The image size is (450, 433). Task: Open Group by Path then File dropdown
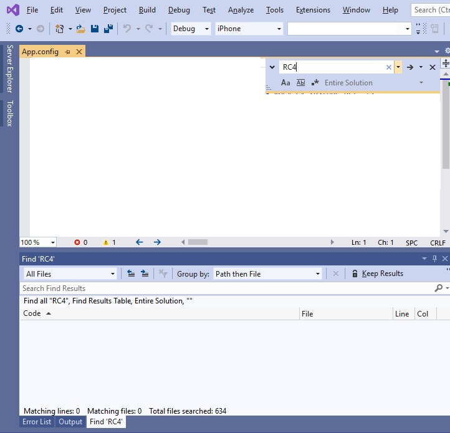tap(267, 274)
